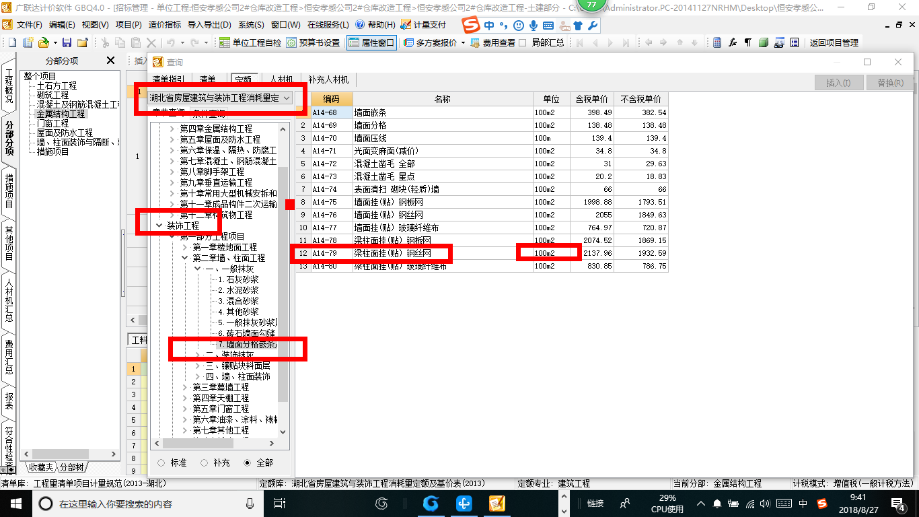Click the tree vertical scrollbar thumb

point(283,284)
